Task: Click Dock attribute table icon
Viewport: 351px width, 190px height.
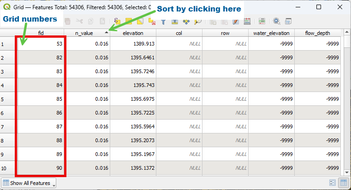Action: point(288,21)
